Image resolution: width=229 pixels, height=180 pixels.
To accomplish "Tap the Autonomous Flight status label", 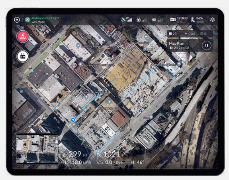I will pos(45,18).
